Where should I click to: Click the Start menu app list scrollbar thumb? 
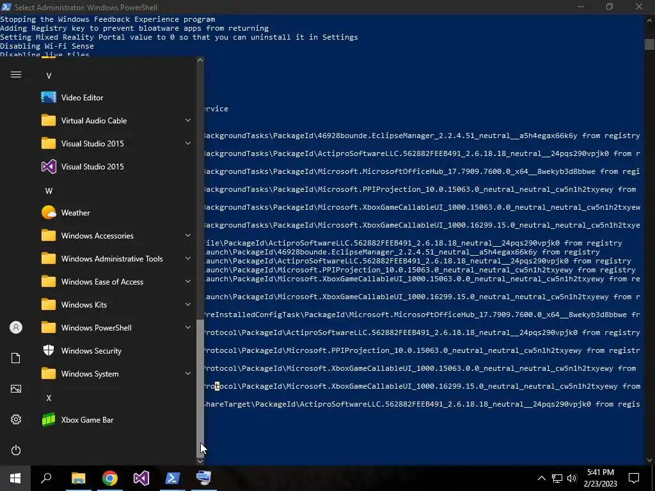pos(200,388)
